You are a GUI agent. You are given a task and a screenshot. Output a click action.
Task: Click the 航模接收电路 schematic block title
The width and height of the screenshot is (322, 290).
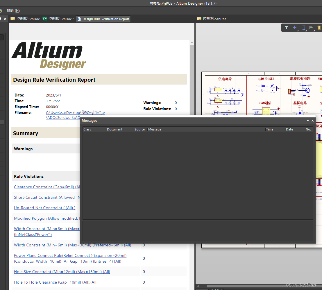click(x=300, y=78)
